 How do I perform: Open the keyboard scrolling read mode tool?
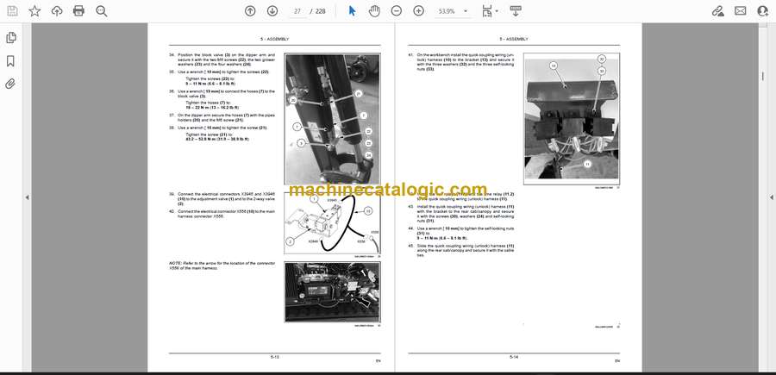tap(516, 11)
